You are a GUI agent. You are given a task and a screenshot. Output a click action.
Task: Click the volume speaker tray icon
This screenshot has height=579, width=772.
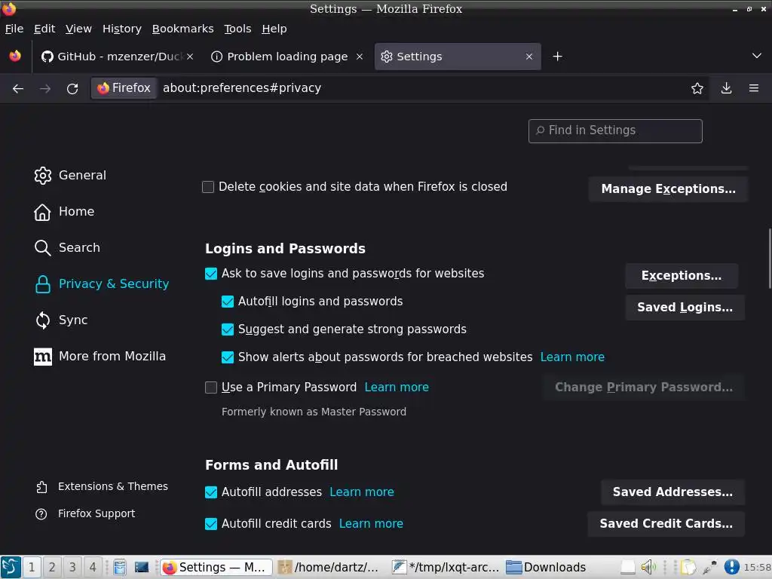click(648, 567)
